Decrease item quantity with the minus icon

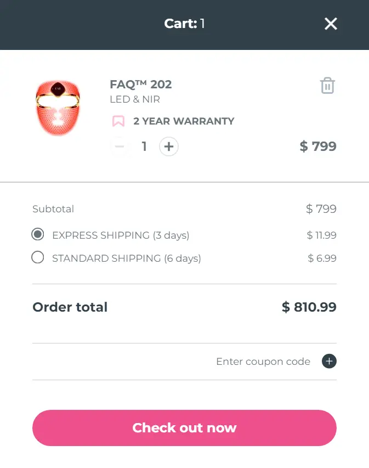click(x=120, y=146)
